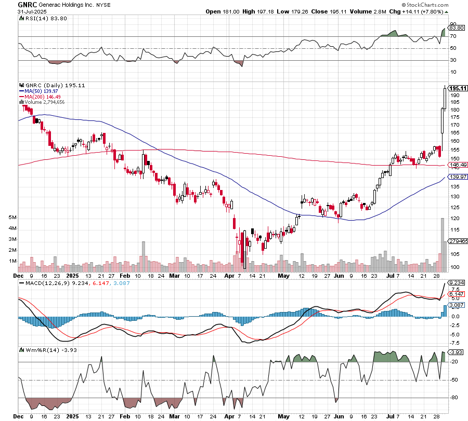Click the GNRC ticker symbol in the header
The image size is (468, 421).
[27, 5]
